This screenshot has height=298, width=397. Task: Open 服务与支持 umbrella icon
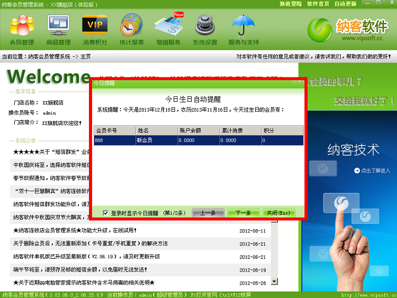243,30
